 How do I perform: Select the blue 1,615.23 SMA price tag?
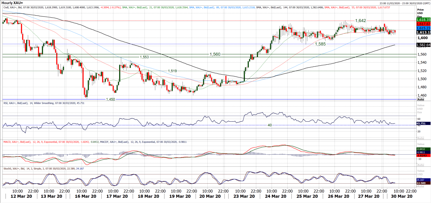[423, 28]
